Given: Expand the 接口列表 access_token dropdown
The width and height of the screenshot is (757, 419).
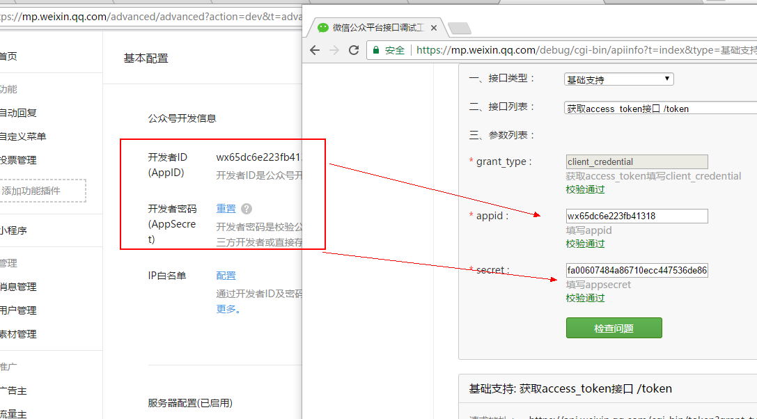Looking at the screenshot, I should tap(660, 109).
